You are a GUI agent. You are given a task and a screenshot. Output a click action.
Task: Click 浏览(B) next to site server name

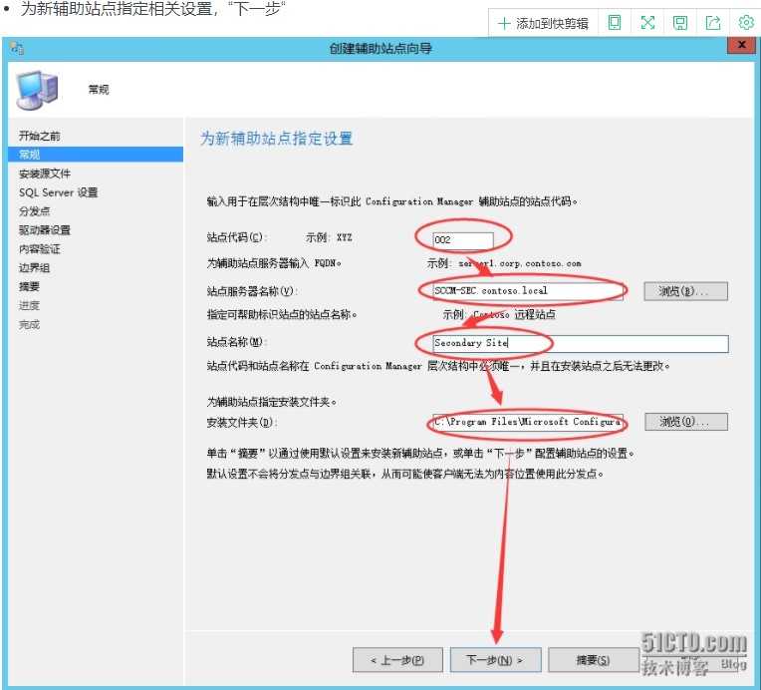coord(685,291)
